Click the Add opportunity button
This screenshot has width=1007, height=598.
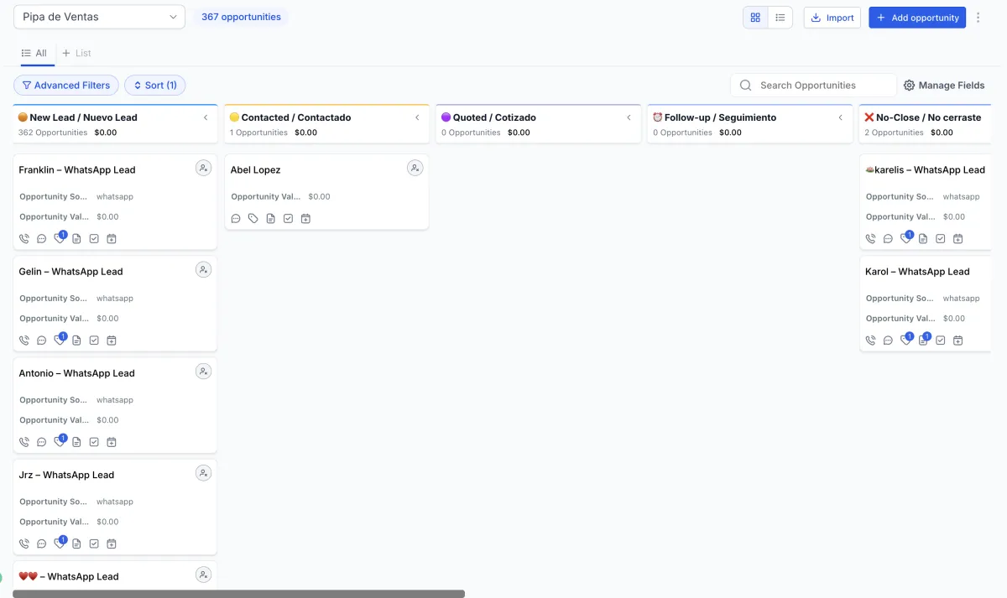[916, 18]
